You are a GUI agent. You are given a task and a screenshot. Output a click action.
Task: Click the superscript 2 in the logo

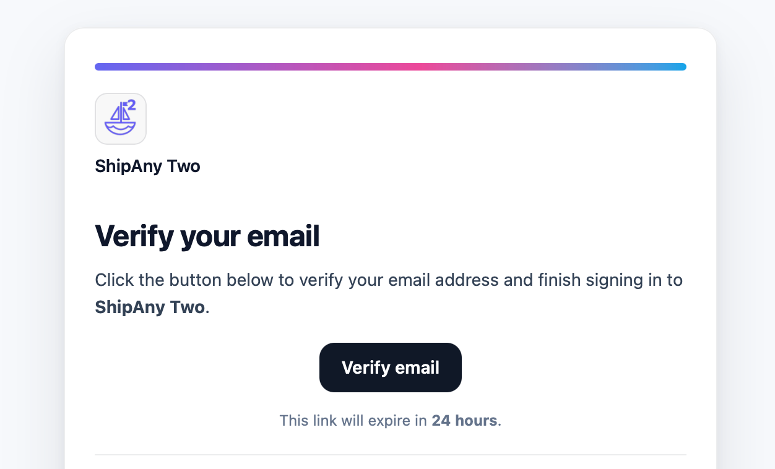[x=131, y=105]
